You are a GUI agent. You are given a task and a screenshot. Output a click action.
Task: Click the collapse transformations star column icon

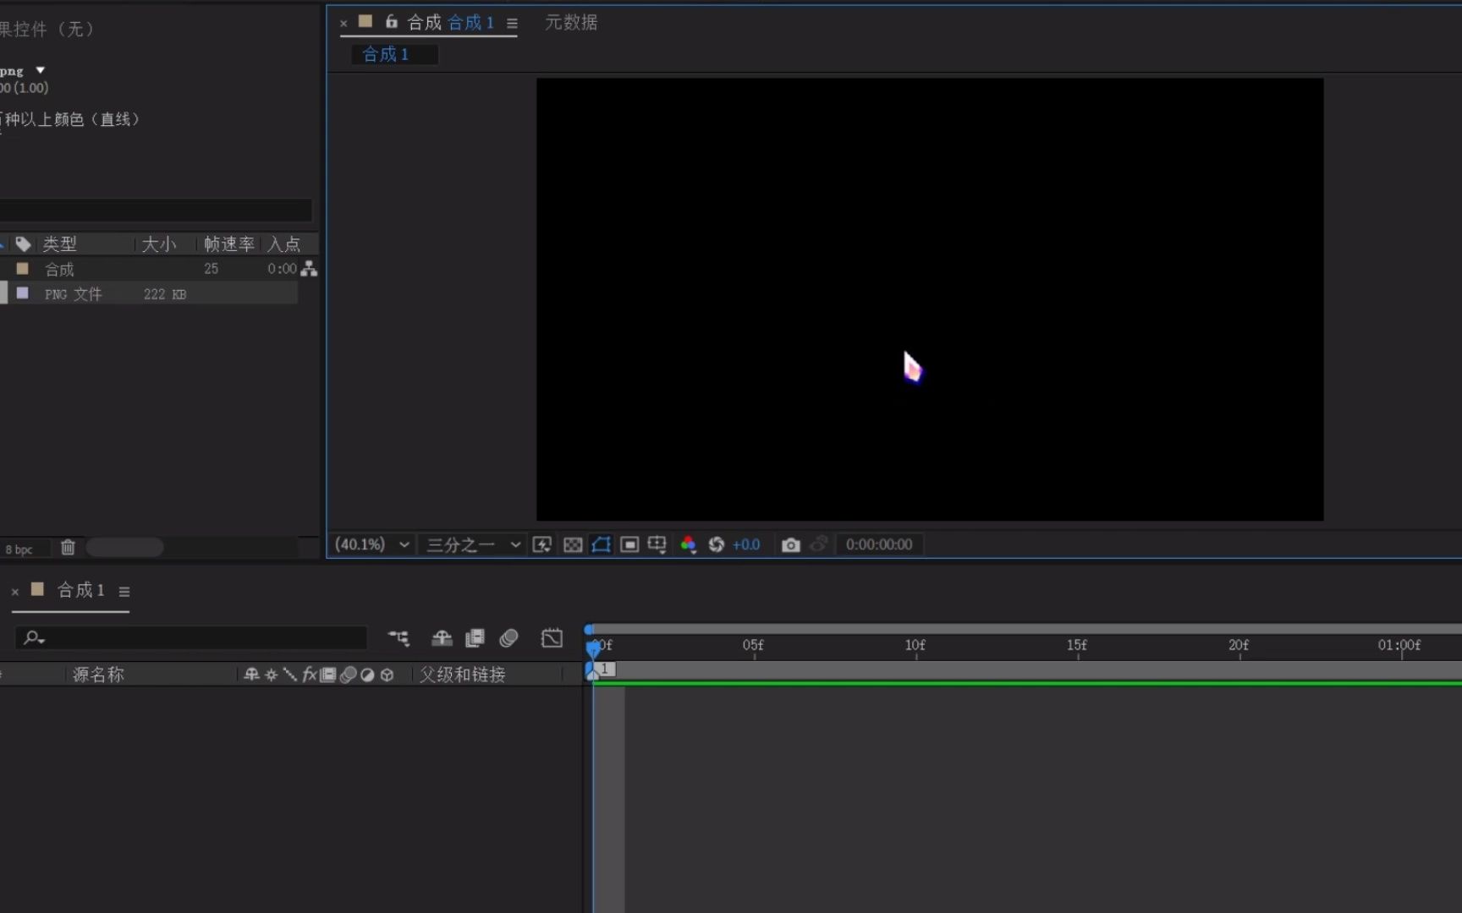271,675
